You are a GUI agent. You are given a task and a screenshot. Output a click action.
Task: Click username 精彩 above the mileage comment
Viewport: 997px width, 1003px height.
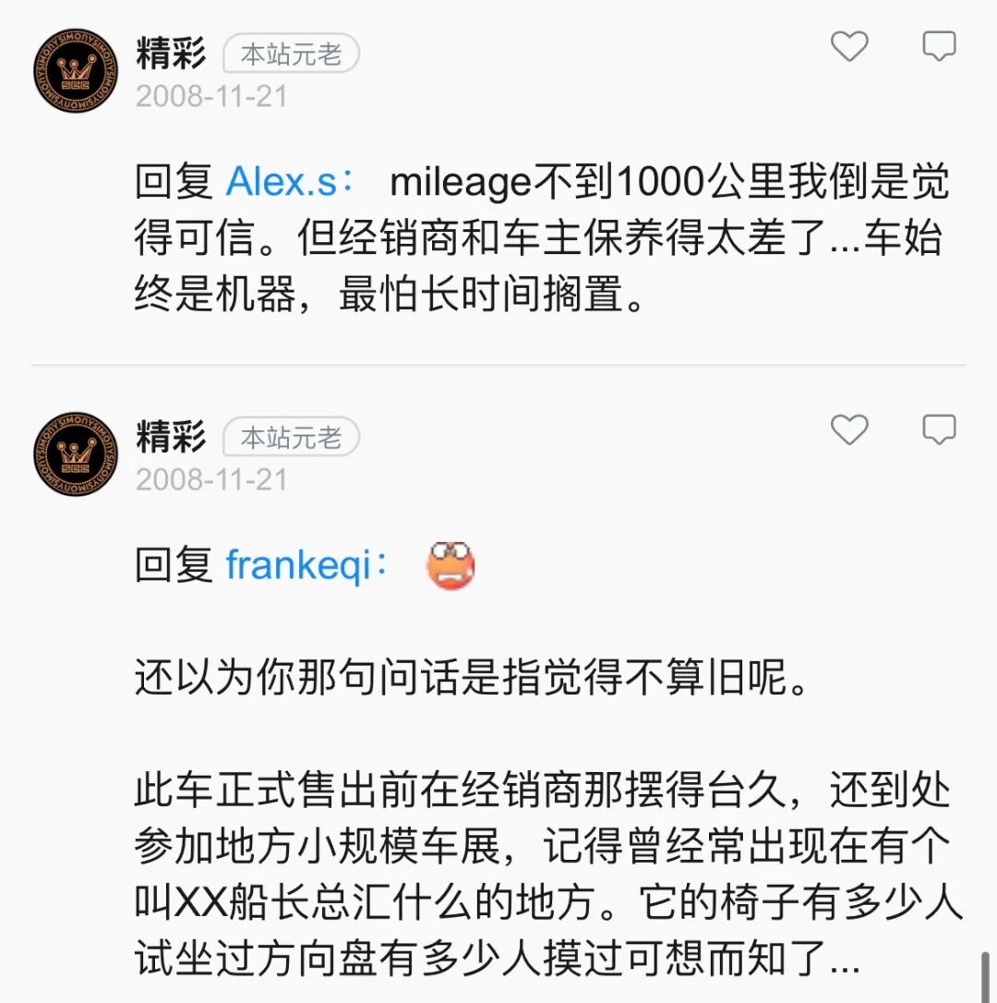(171, 53)
